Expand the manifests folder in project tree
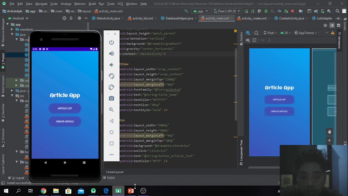Screen dimensions: 348x196 (12, 29)
